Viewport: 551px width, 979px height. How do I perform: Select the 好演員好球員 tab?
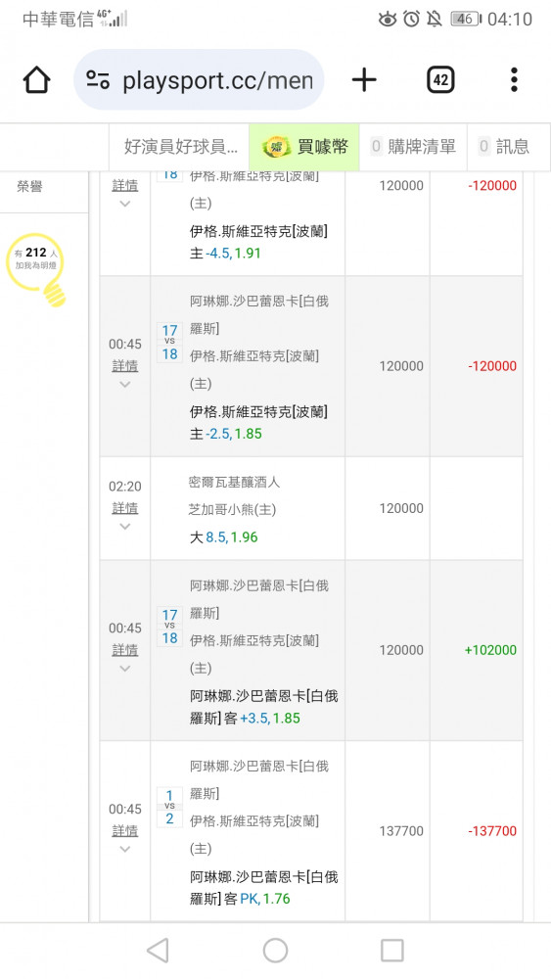pos(180,147)
